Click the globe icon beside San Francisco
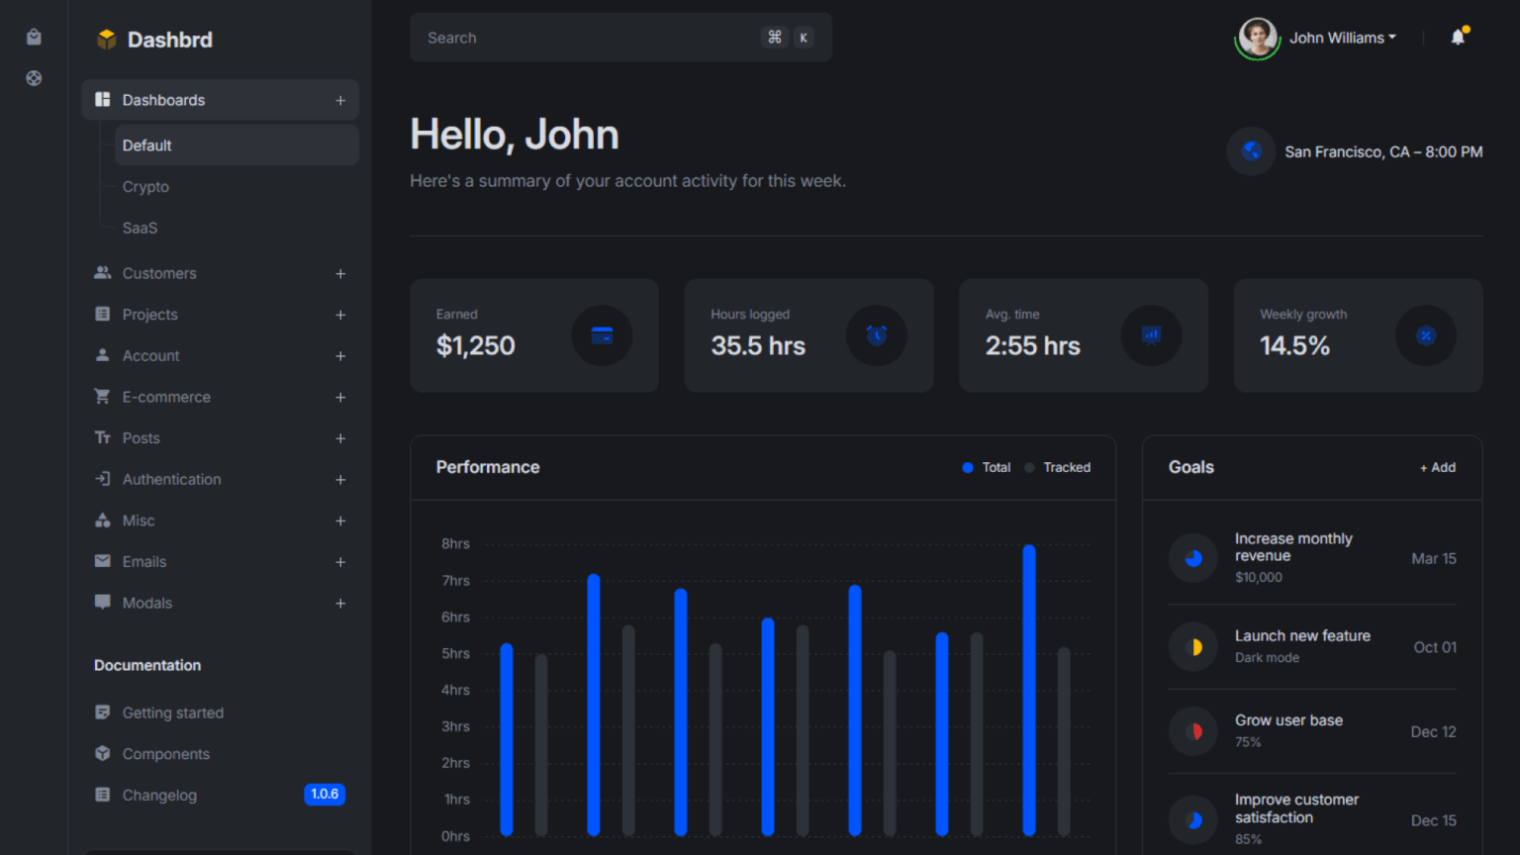1520x855 pixels. [1252, 151]
